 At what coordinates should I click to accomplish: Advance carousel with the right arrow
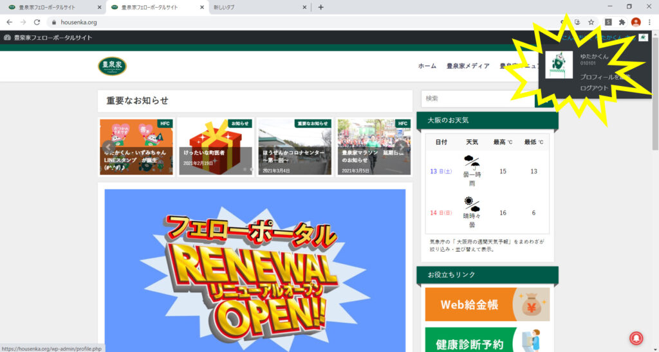(x=402, y=146)
